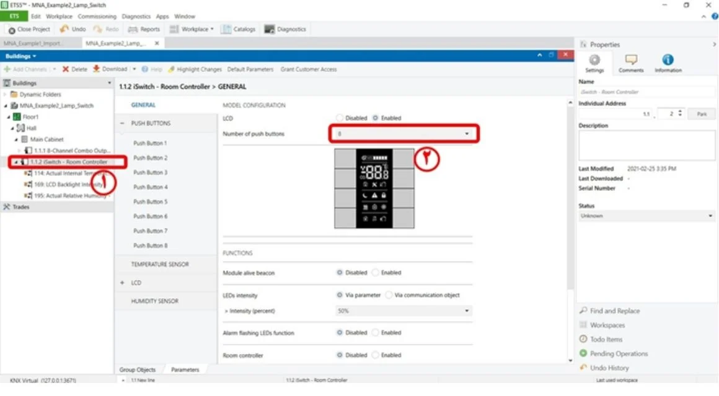Select LEDs intensity Via parameter
Viewport: 719px width, 396px height.
click(339, 295)
